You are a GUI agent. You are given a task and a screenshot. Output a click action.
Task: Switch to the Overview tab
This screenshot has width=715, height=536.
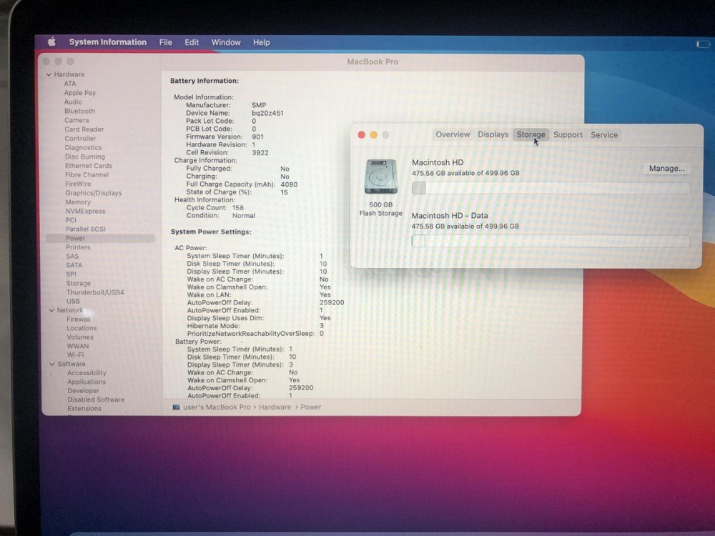click(453, 134)
